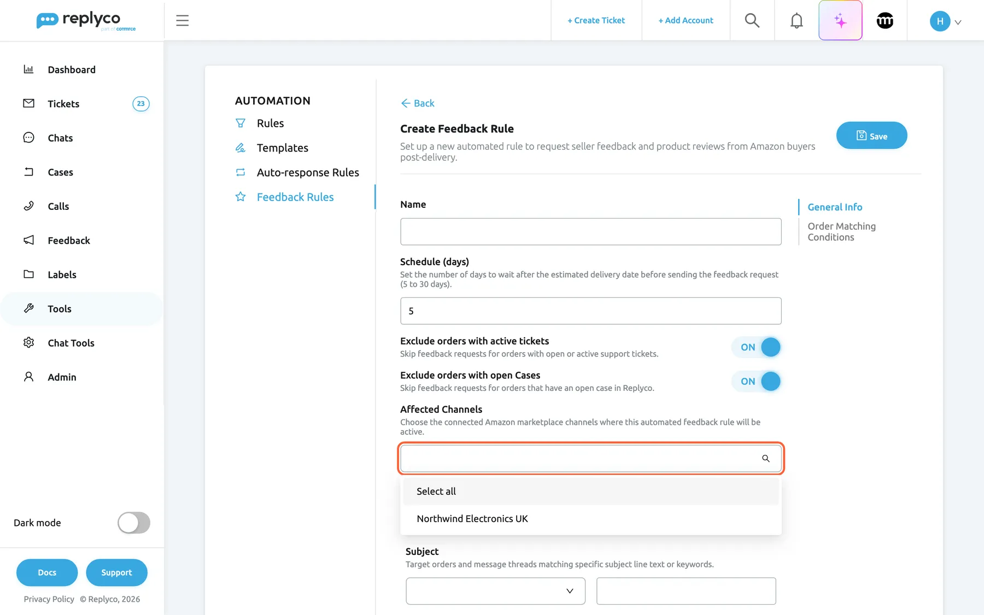Focus the Name input field

click(x=590, y=232)
